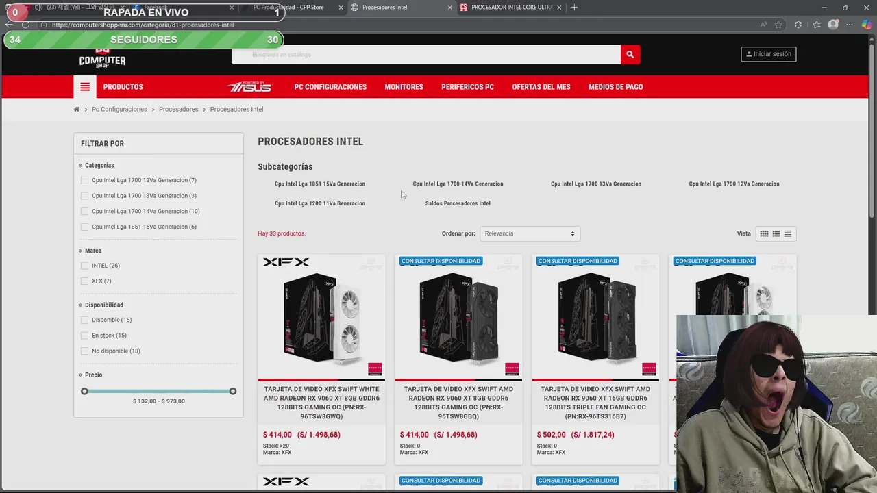Close the Procesadores Intel tab

point(450,8)
